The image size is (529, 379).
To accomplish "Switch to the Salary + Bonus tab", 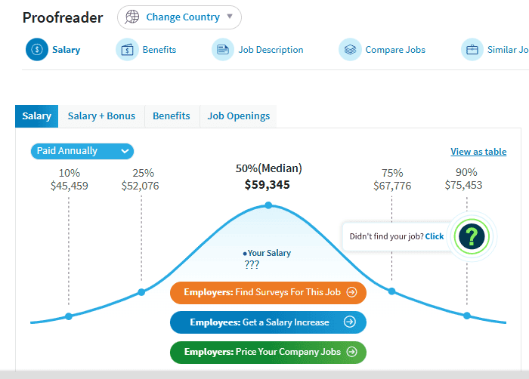I will tap(101, 116).
